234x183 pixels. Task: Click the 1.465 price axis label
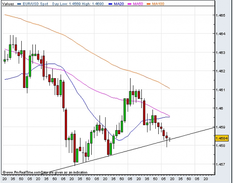click(221, 15)
